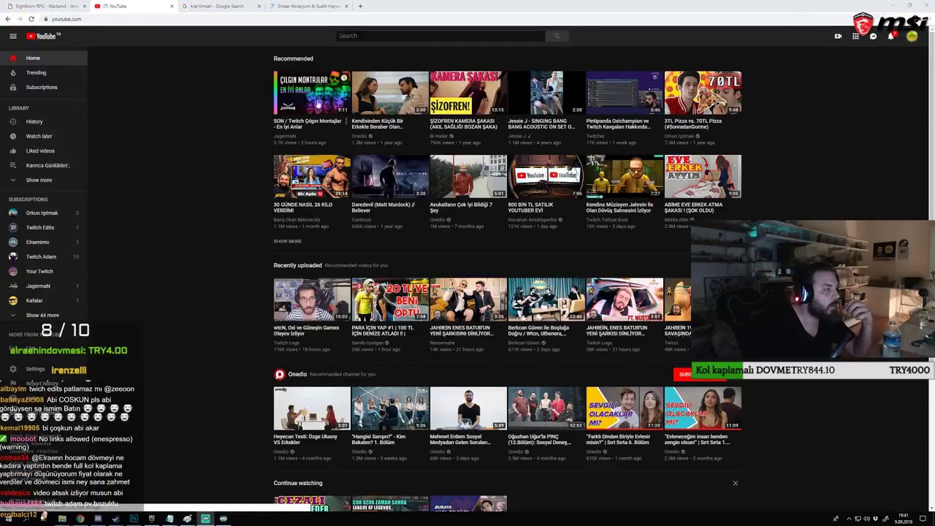Viewport: 935px width, 526px height.
Task: Click the address bar showing youtube.com
Action: click(x=66, y=19)
